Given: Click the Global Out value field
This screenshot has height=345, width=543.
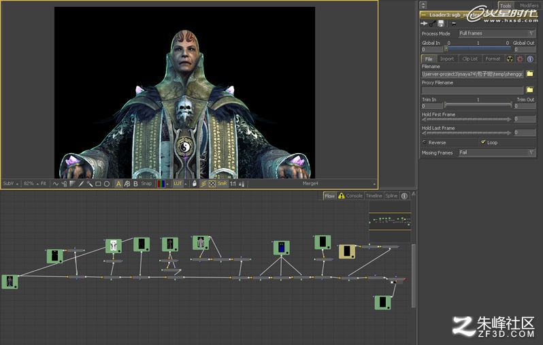Looking at the screenshot, I should click(525, 49).
